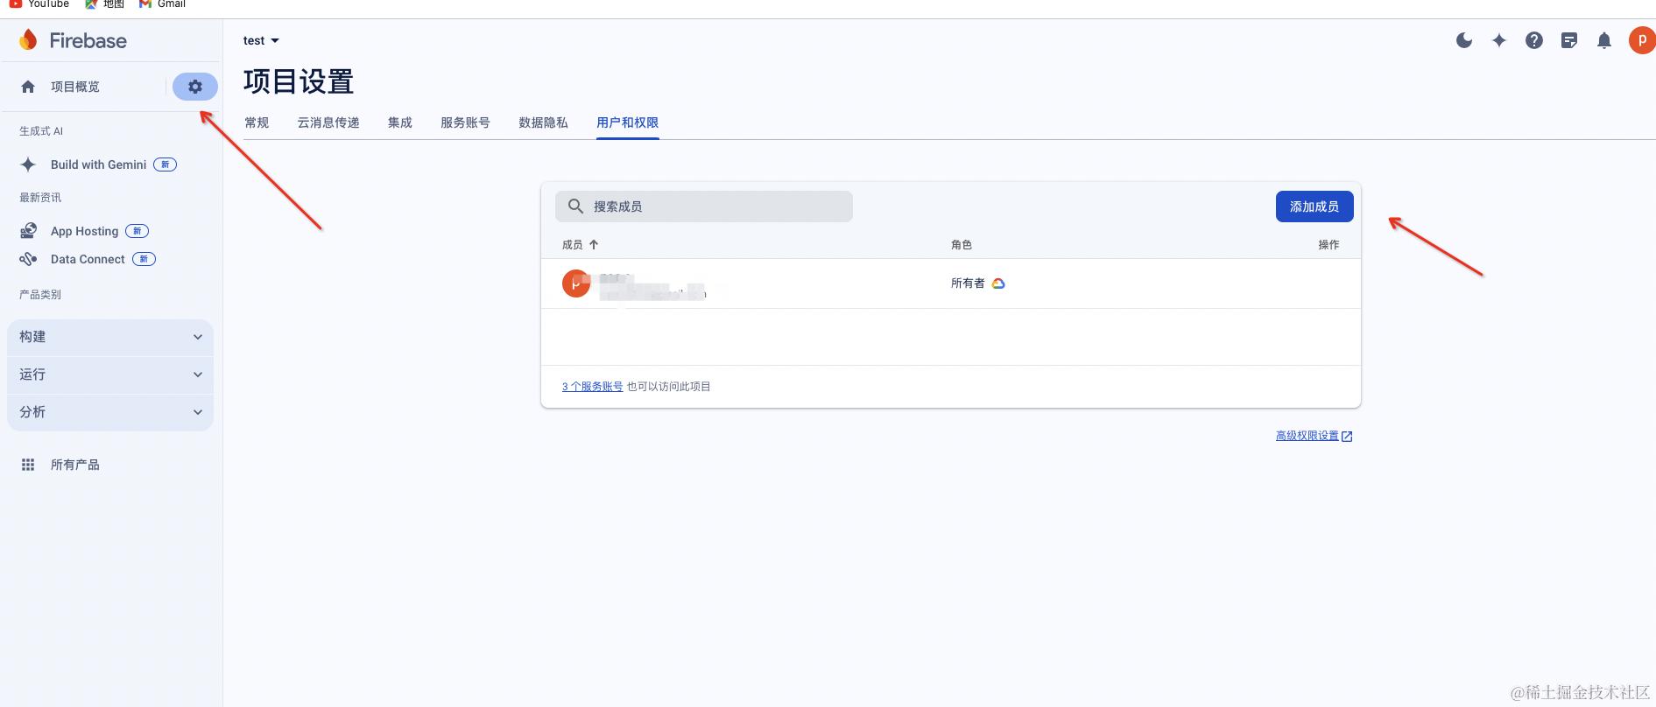Expand the 分析 category

click(110, 412)
